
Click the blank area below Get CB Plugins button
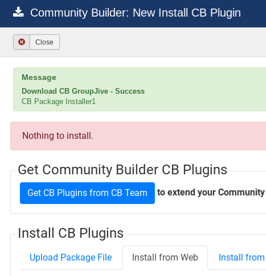point(133,209)
